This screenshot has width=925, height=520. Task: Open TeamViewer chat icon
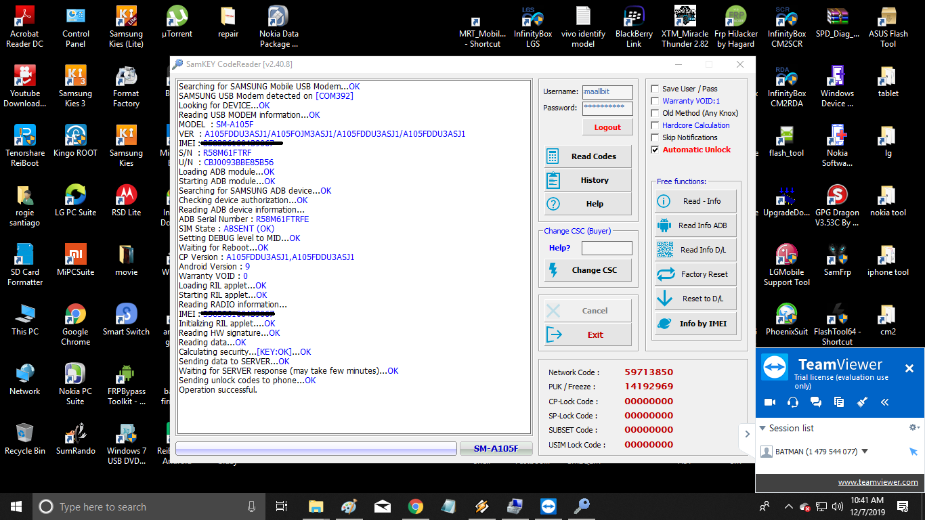816,402
